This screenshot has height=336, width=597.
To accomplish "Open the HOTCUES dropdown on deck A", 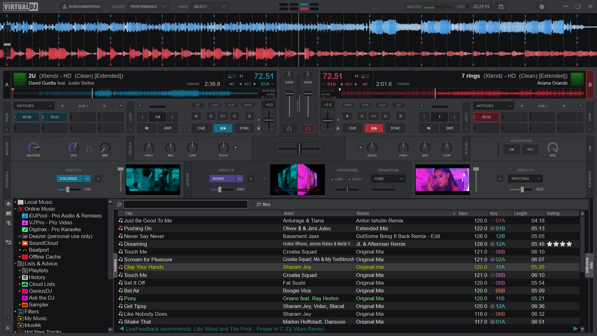I will coord(34,106).
